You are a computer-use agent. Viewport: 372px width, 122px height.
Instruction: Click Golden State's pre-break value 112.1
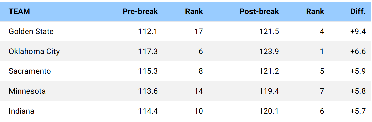click(148, 31)
